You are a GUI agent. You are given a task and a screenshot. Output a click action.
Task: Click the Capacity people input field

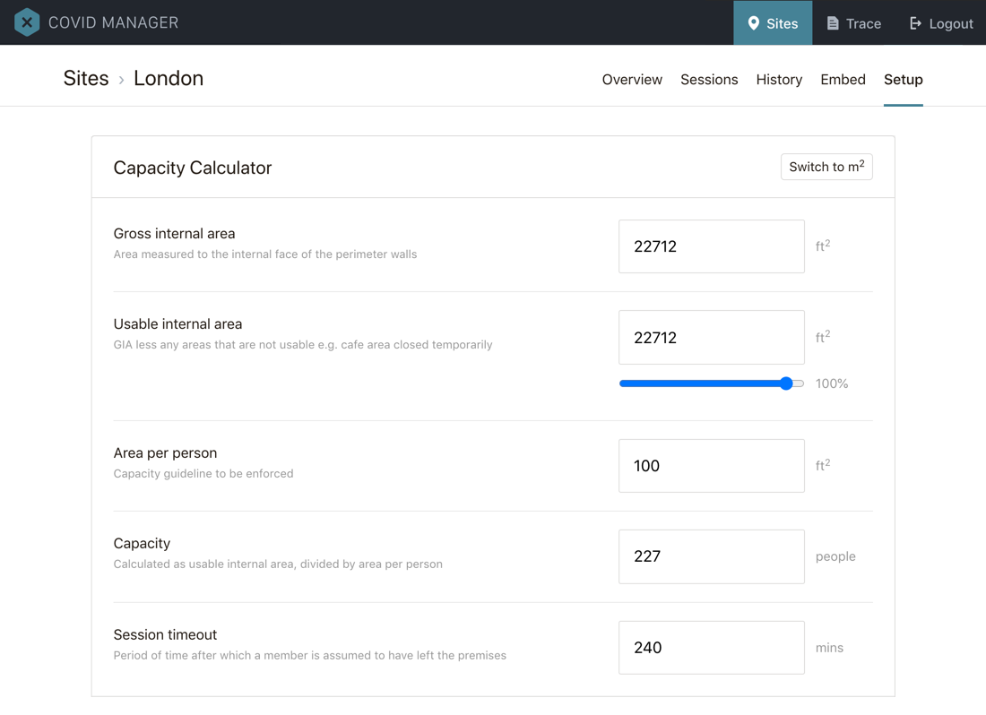click(711, 556)
